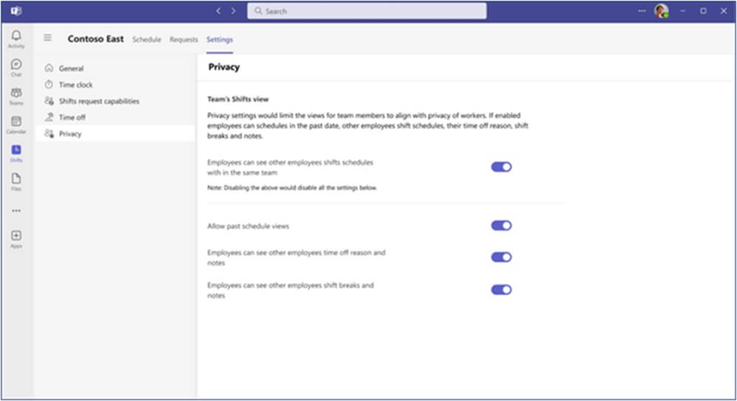Click the Team's Shifts view heading

(238, 99)
